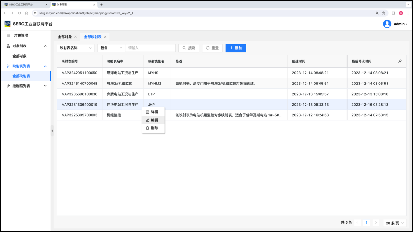Click the browser reload page icon

click(19, 13)
